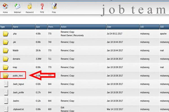The height and width of the screenshot is (112, 169).
Task: Sort by the Date column header
Action: [109, 27]
